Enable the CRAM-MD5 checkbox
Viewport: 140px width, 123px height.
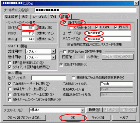click(71, 28)
